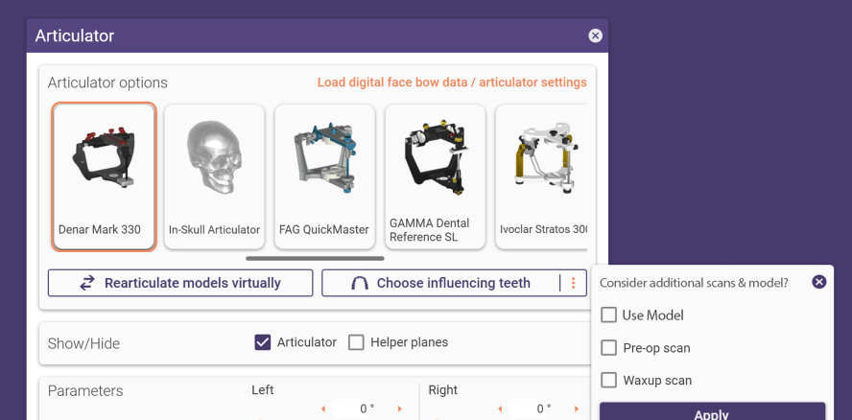Select the Denar Mark 330 articulator
The image size is (852, 420).
click(x=104, y=176)
